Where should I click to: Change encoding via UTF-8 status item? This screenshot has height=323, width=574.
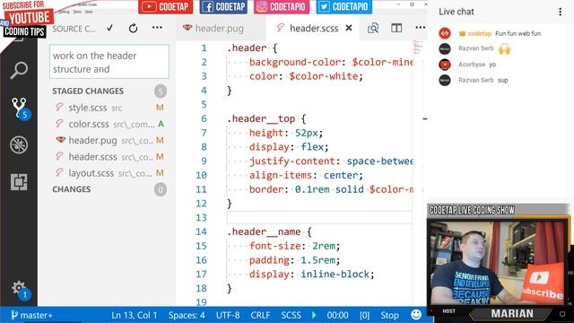pos(228,315)
